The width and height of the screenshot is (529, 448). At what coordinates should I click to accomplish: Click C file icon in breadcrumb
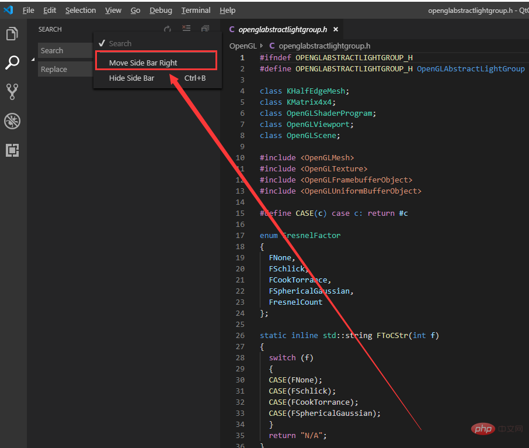coord(272,46)
